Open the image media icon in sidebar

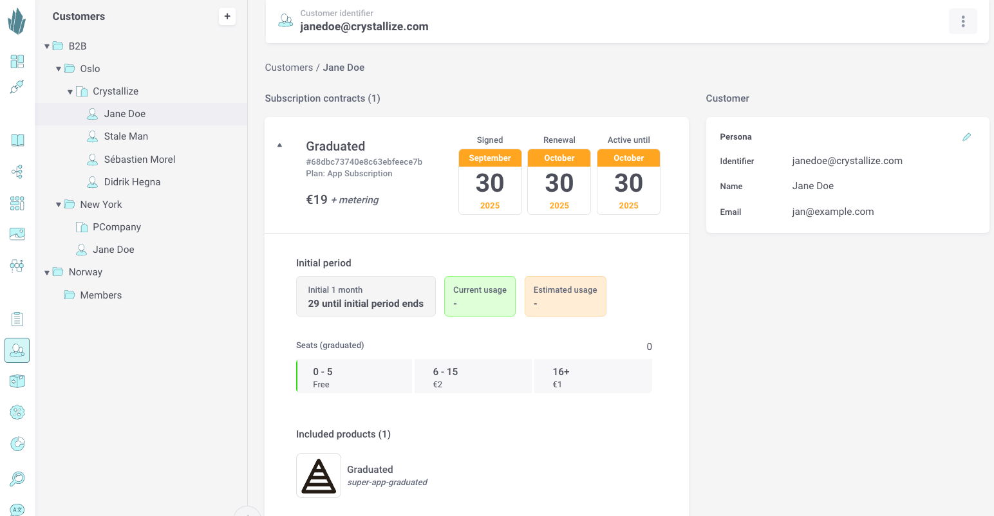[17, 234]
